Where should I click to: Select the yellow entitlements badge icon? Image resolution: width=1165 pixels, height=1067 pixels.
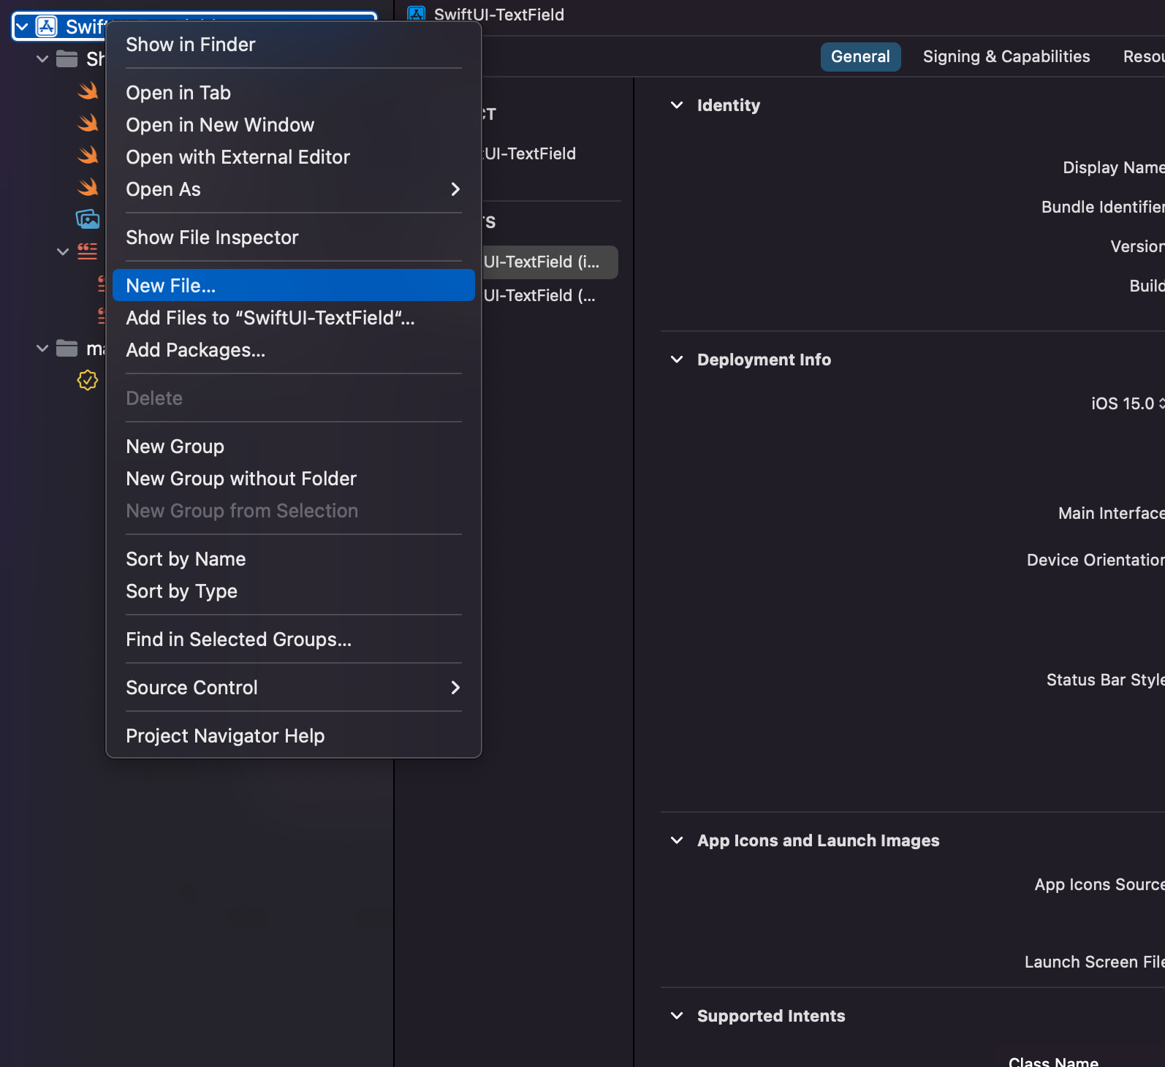pos(88,380)
